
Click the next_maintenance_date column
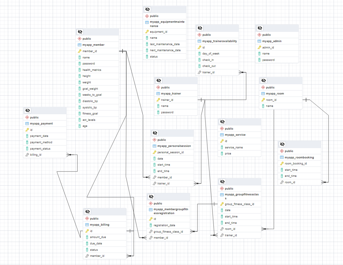[165, 50]
